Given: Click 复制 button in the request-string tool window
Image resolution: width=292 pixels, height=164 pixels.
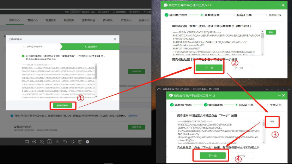Looking at the screenshot, I should click(271, 32).
